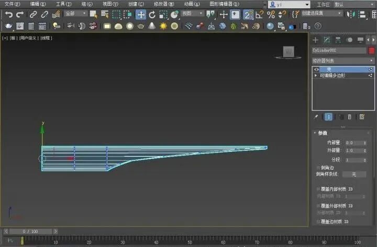Click the cone primitive icon

(152, 26)
